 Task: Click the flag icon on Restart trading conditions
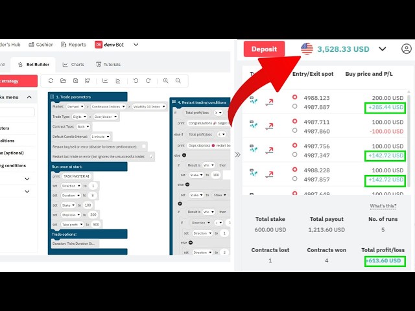[x=174, y=102]
